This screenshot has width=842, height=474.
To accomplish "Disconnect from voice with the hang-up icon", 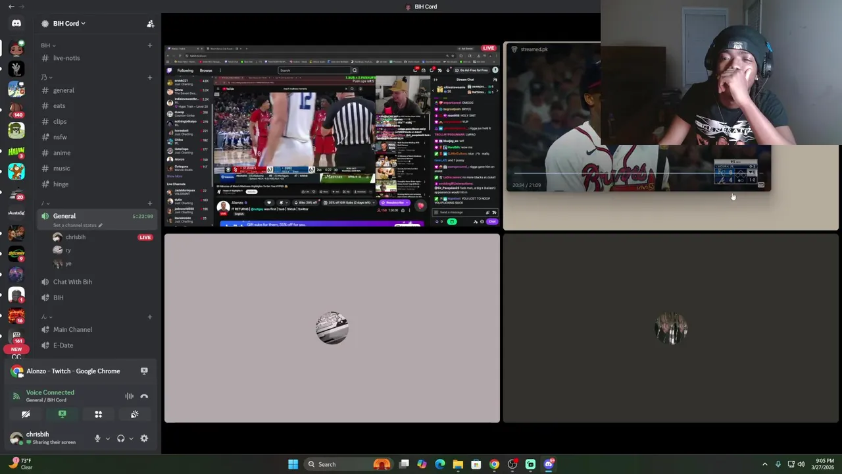I will click(x=144, y=396).
